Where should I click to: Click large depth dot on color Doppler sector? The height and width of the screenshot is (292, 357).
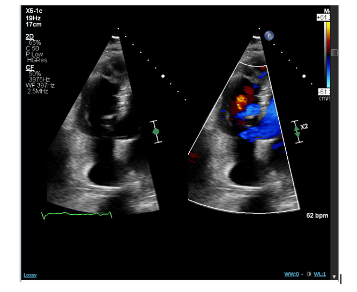point(304,76)
